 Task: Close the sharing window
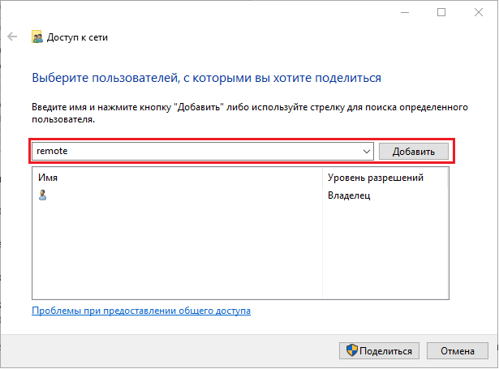point(480,12)
